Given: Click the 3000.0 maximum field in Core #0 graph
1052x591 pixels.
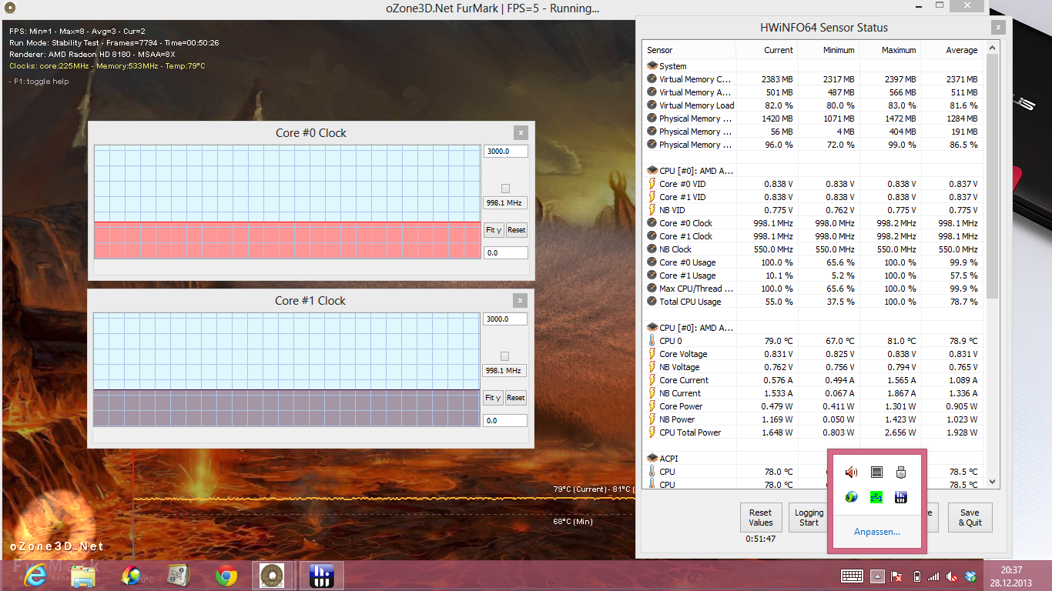Looking at the screenshot, I should point(506,152).
